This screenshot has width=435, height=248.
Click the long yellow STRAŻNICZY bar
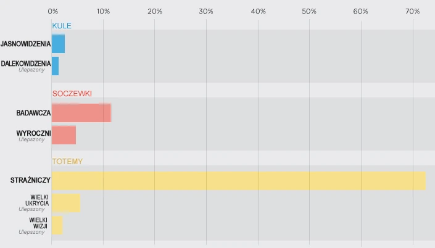tap(239, 181)
